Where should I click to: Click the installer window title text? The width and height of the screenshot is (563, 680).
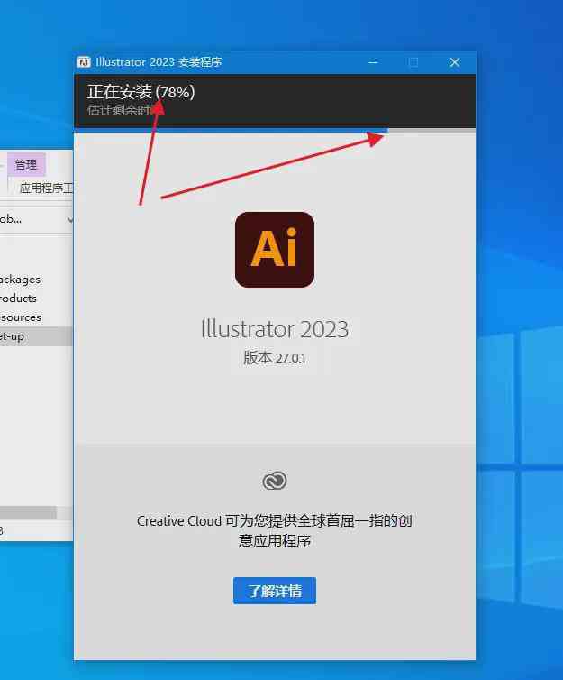coord(159,62)
